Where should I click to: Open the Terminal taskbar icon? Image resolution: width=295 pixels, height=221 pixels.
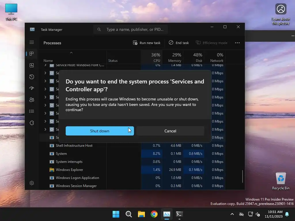(179, 214)
